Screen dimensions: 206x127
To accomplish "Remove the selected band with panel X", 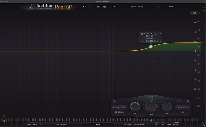I will (x=188, y=101).
